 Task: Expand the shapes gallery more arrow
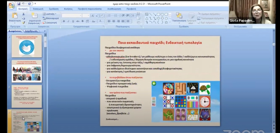point(170,22)
